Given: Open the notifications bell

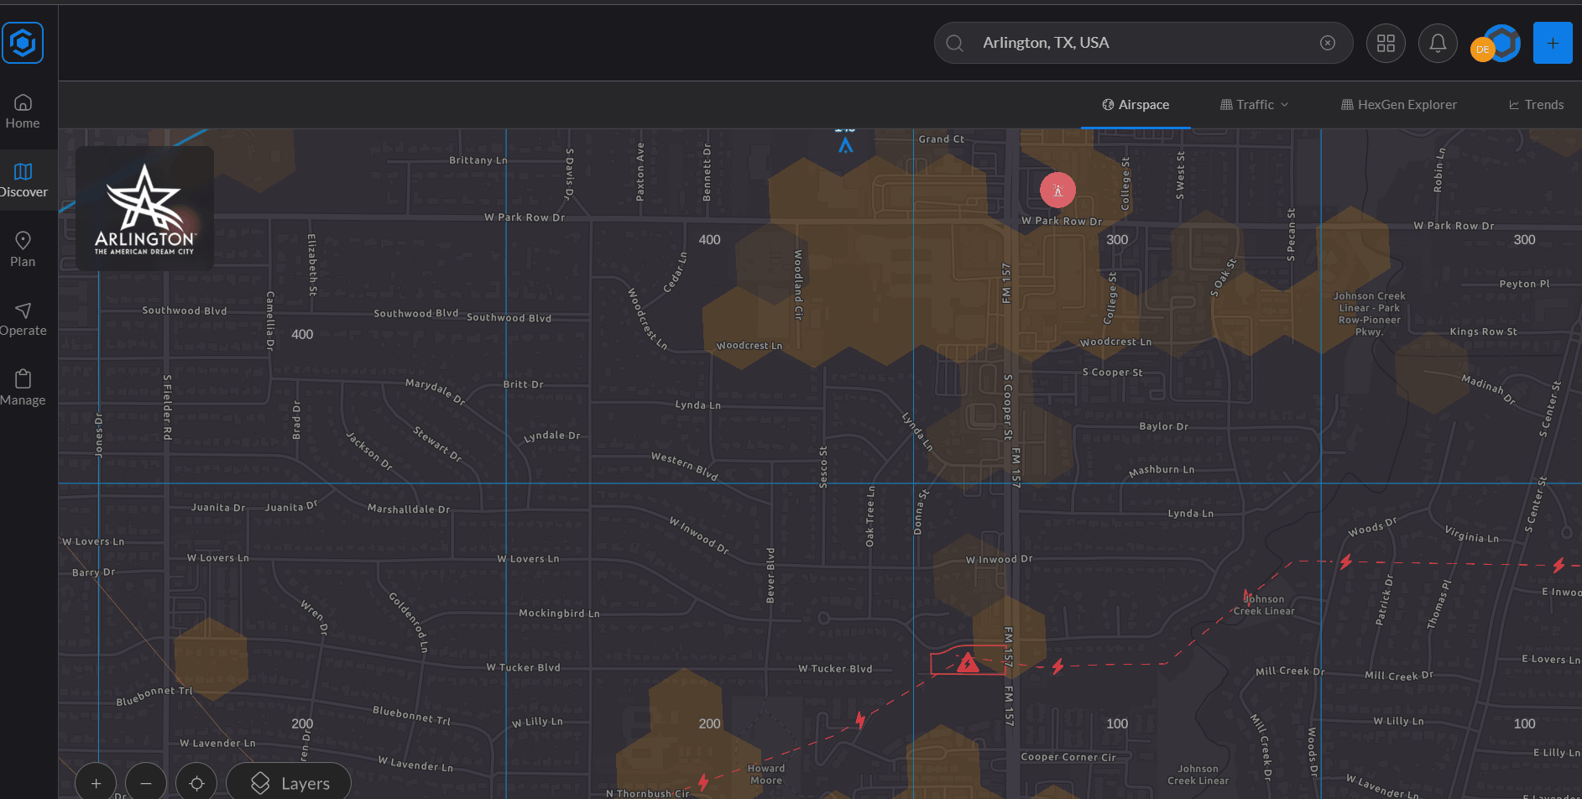Looking at the screenshot, I should [1438, 43].
